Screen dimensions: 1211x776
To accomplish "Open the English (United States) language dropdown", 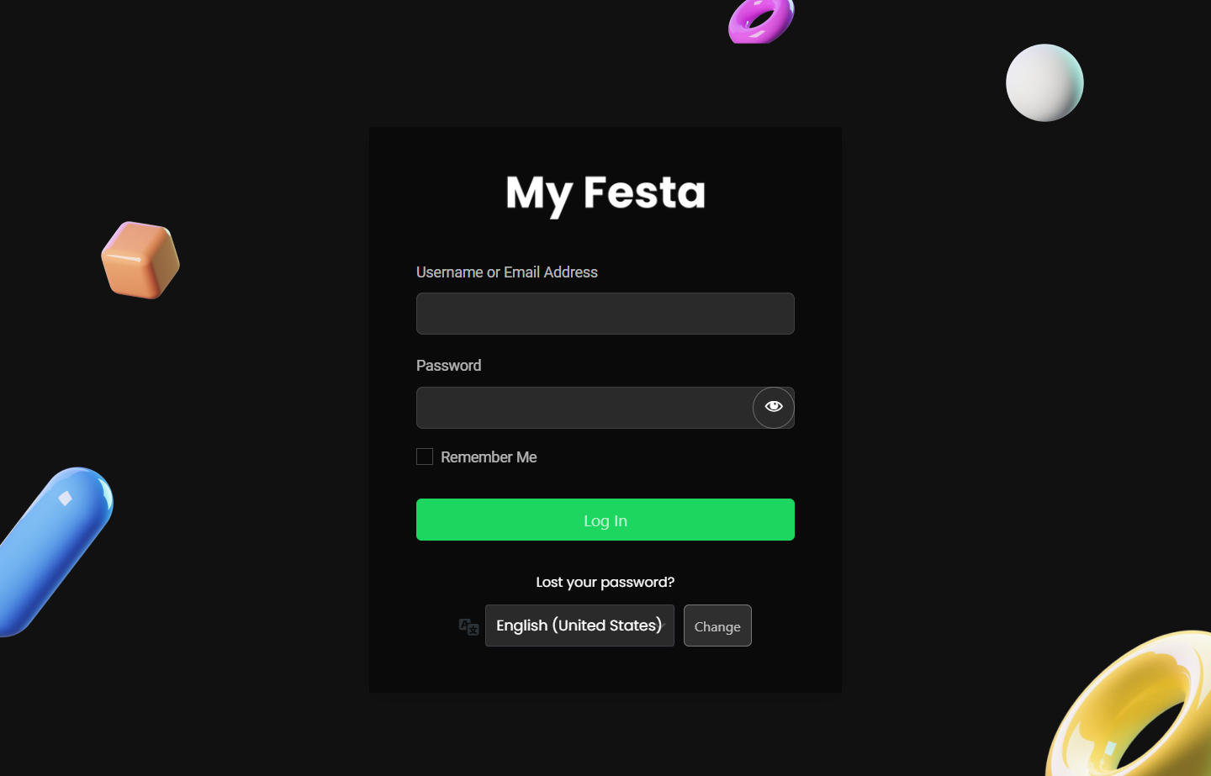I will click(x=579, y=626).
